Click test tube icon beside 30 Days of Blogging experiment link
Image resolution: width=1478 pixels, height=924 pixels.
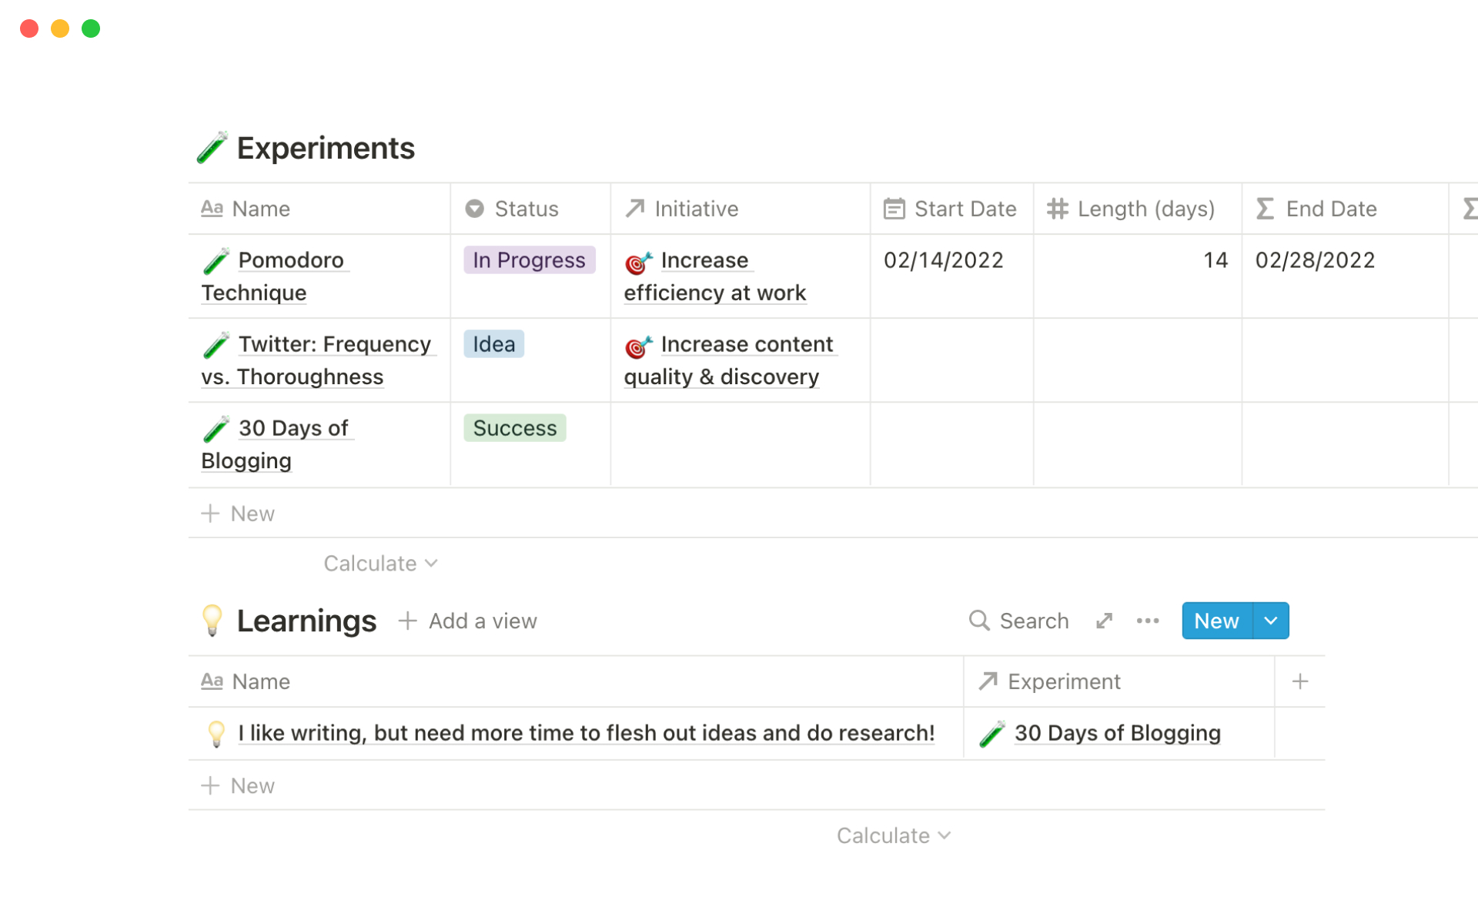992,734
